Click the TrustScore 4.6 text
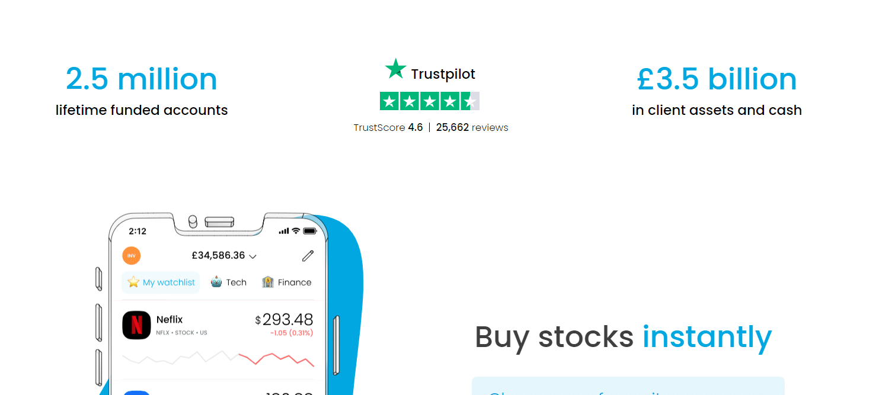879x395 pixels. pos(388,127)
